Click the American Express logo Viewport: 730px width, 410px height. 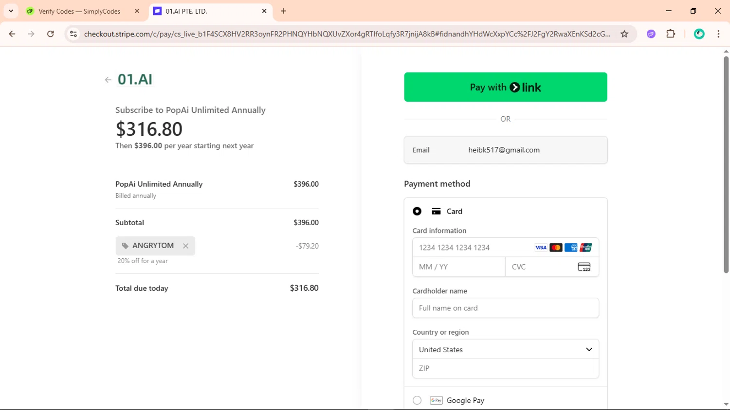pos(571,248)
